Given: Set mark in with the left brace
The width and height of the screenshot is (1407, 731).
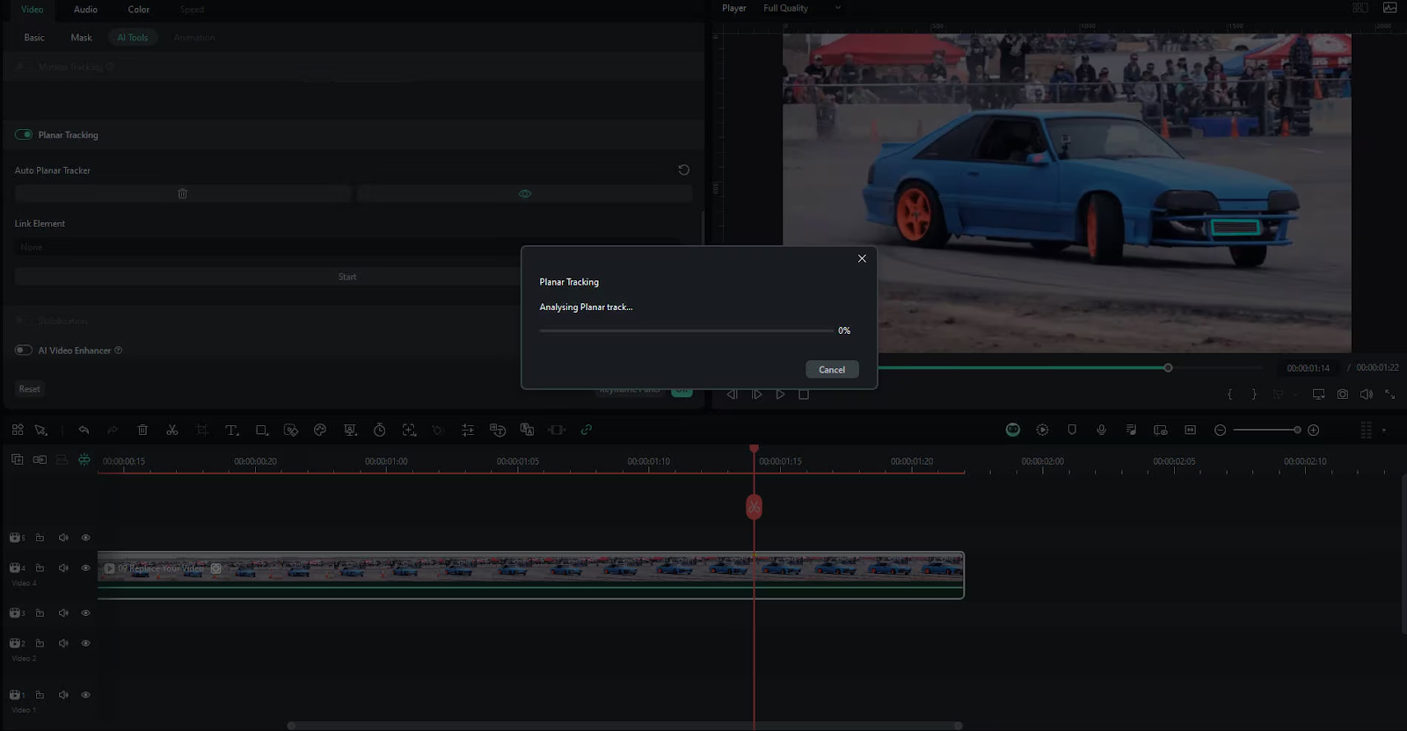Looking at the screenshot, I should click(x=1230, y=394).
